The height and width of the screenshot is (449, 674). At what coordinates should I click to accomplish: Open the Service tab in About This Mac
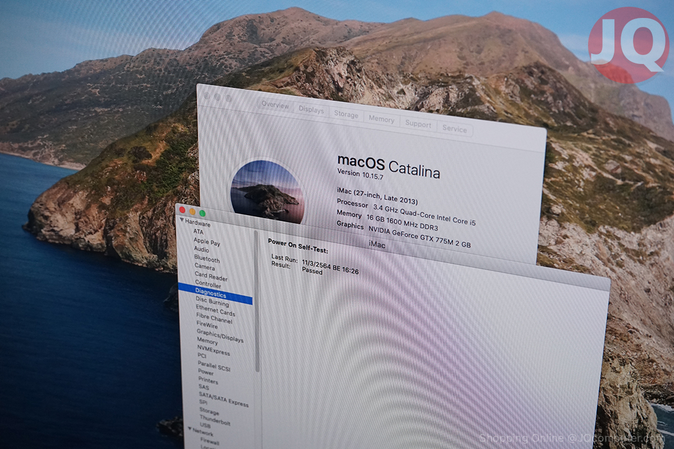coord(454,129)
